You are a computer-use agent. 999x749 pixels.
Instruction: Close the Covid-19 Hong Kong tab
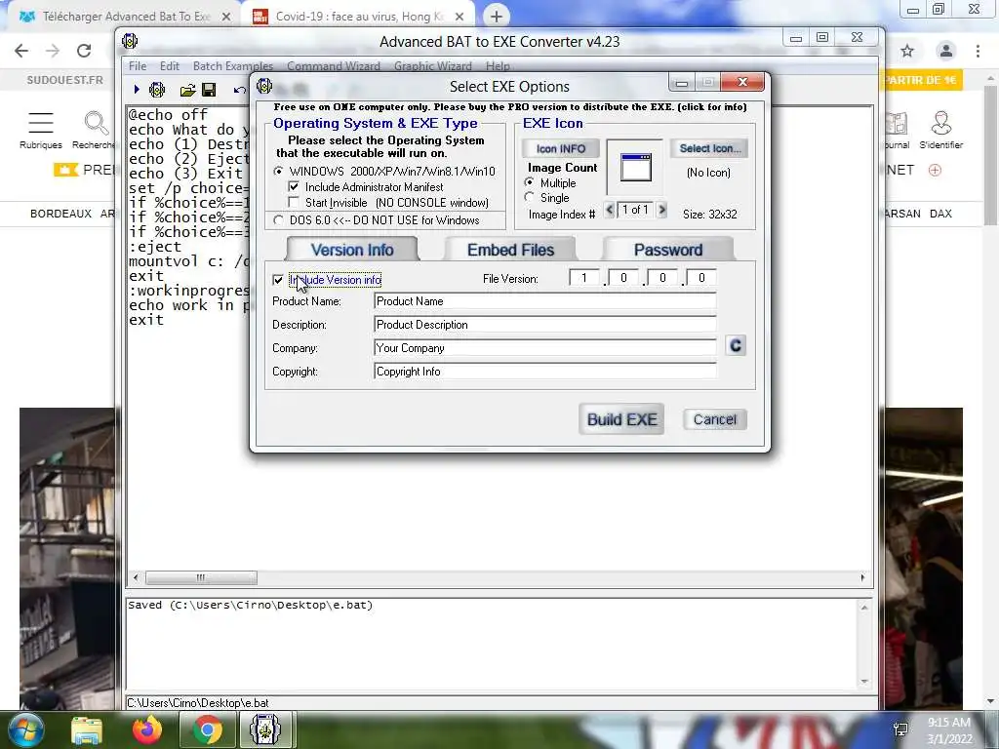coord(460,17)
